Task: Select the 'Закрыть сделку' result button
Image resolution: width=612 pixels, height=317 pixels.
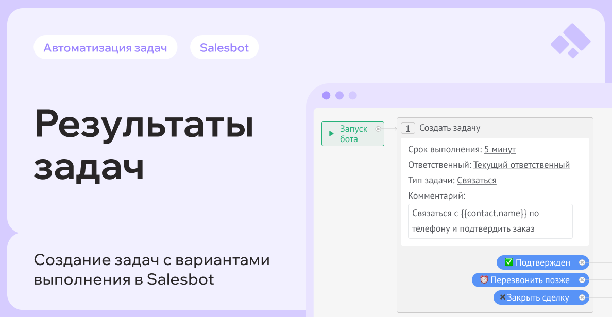Action: (541, 297)
